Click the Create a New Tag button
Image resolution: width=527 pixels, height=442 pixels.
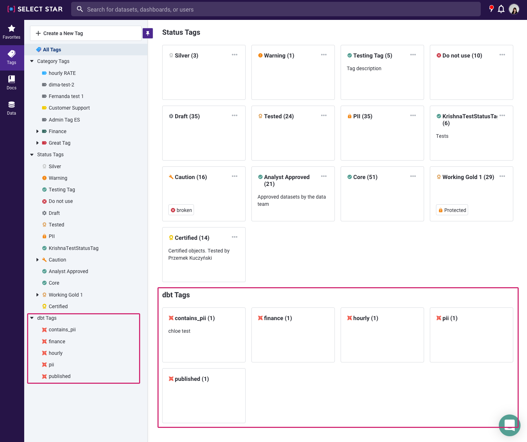[x=86, y=33]
